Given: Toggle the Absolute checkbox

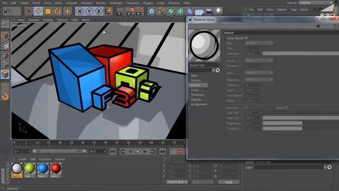Looking at the screenshot, I should point(246,108).
